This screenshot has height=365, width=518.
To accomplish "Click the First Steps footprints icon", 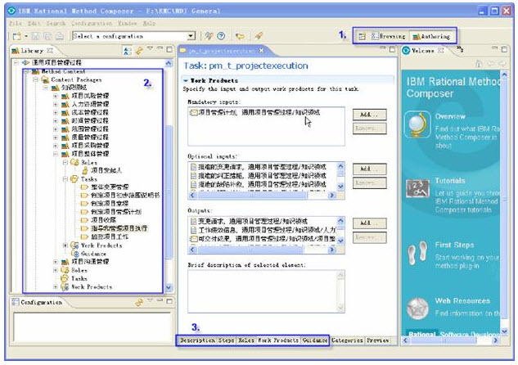I will pos(419,250).
